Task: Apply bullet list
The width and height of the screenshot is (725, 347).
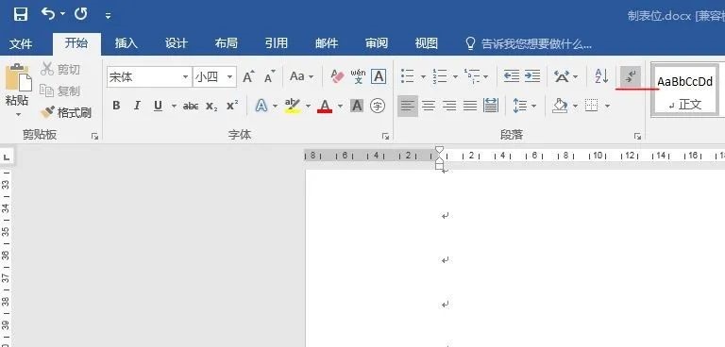Action: click(408, 76)
